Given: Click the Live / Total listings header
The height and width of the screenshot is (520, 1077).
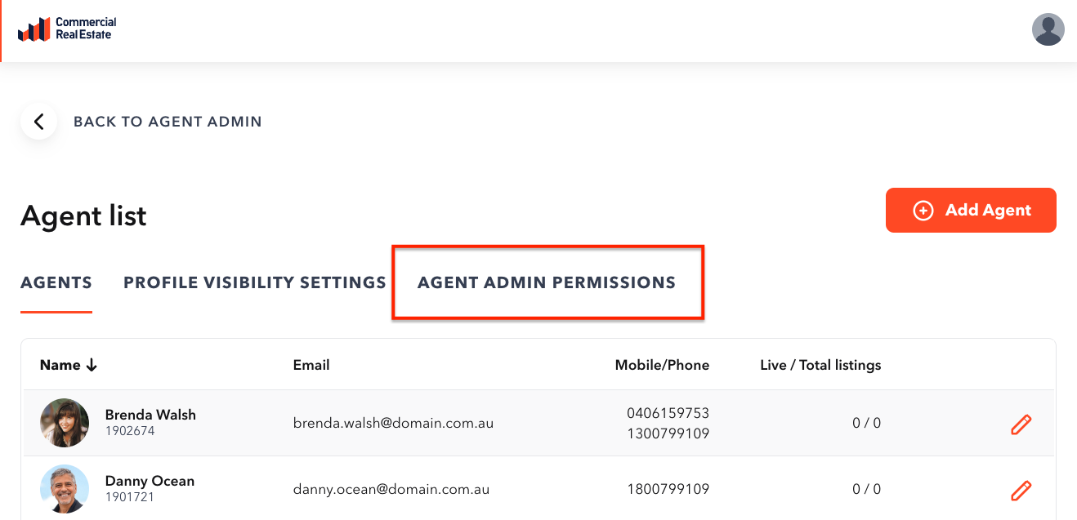Looking at the screenshot, I should (x=820, y=365).
